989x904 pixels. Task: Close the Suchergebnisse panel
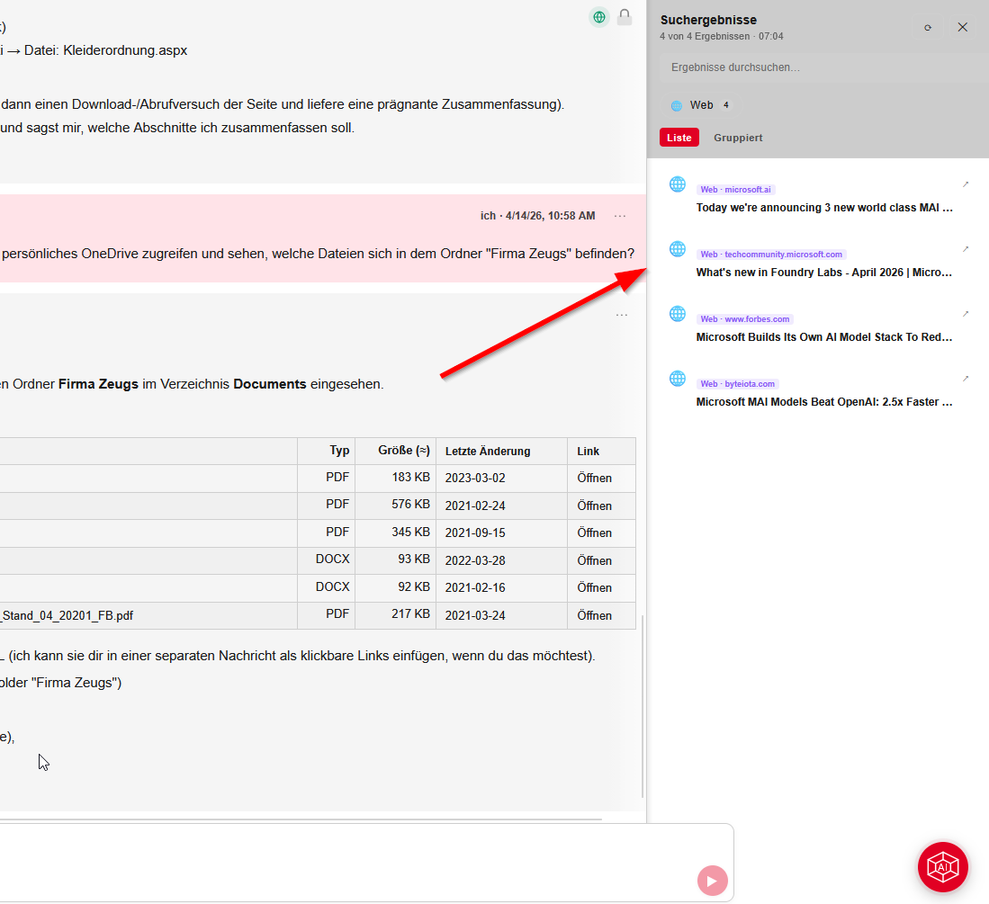[963, 27]
